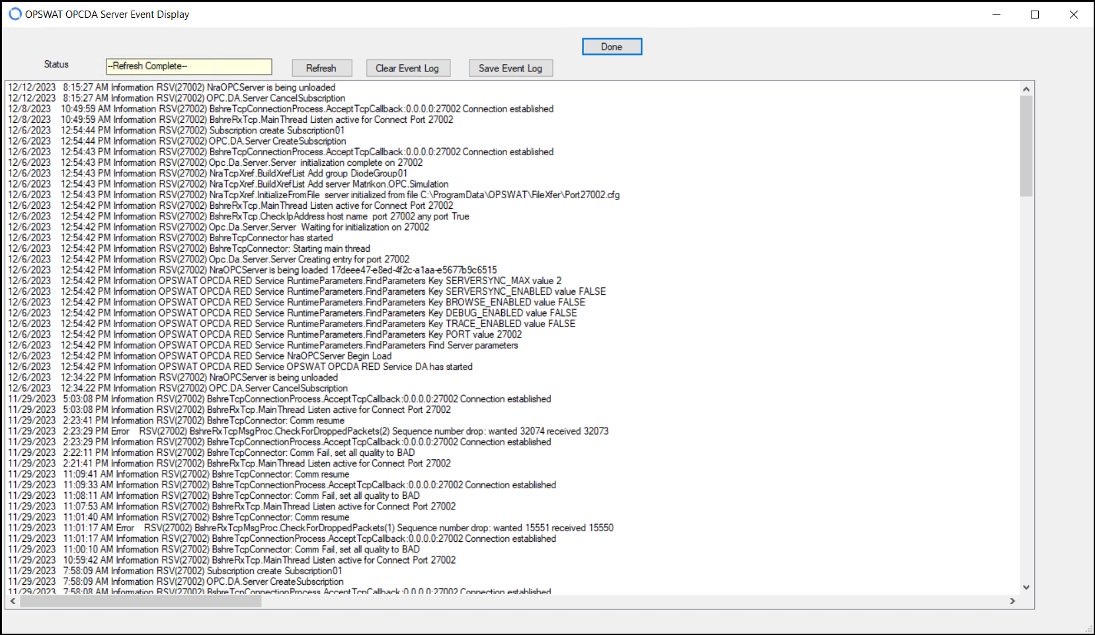
Task: Select the 2:22:11 PM Comm Fail entry
Action: pos(212,453)
